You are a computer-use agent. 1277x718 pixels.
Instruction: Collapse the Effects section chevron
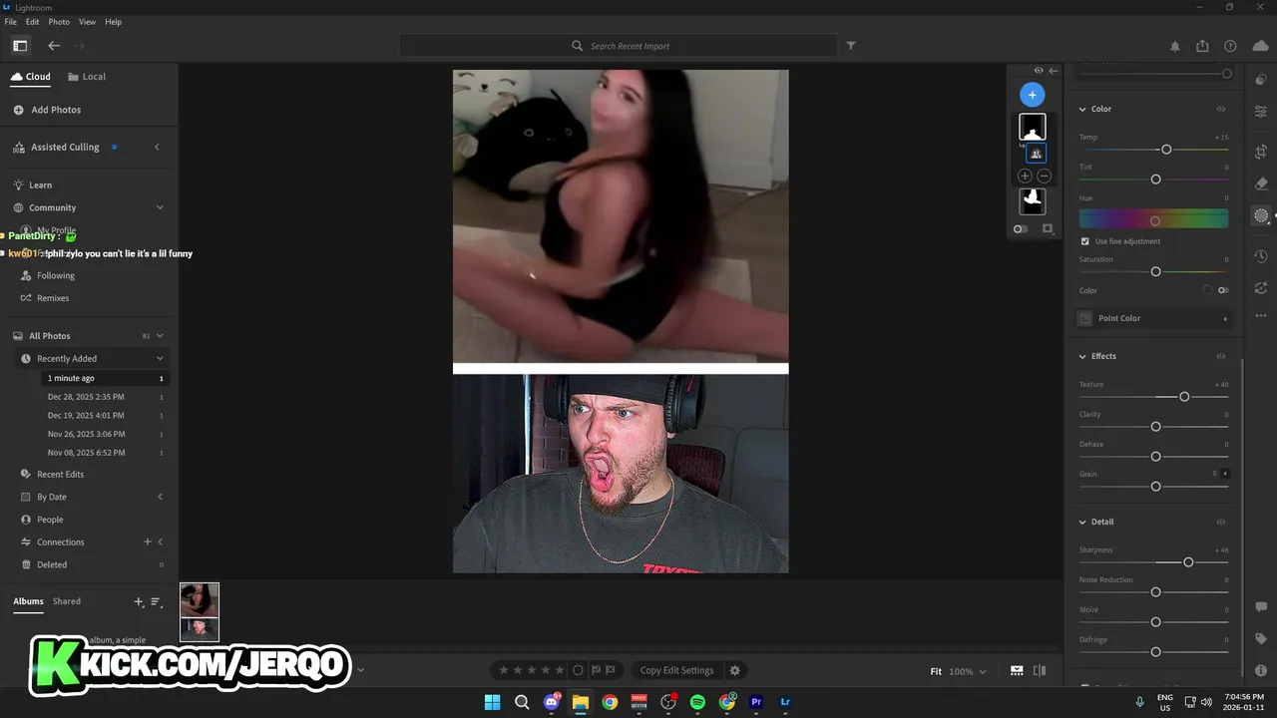1082,356
